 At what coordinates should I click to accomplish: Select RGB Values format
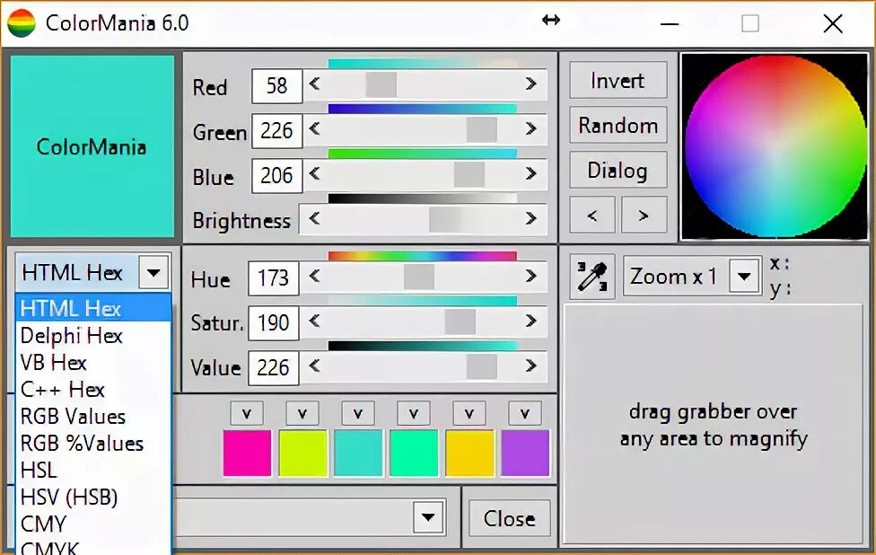(x=93, y=417)
